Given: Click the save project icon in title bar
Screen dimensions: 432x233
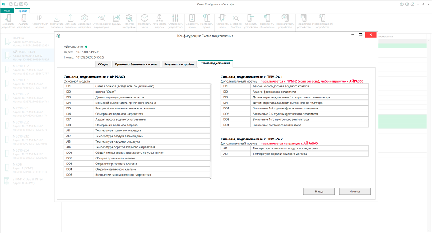Looking at the screenshot, I should tap(21, 4).
